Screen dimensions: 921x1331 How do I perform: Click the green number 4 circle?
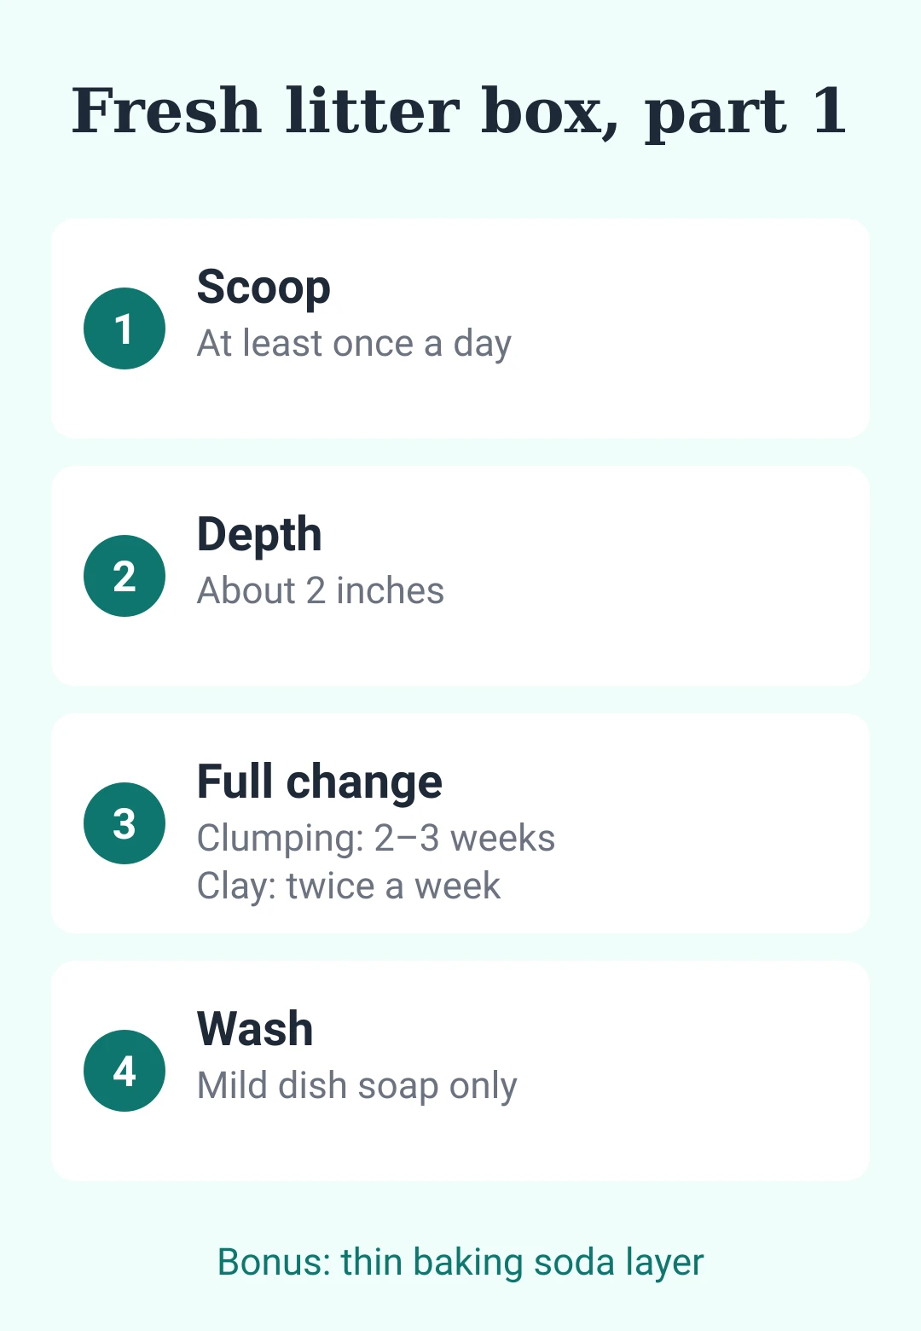tap(125, 1071)
